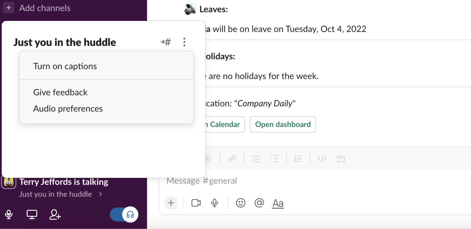Toggle huddle audio with the headphones switch
This screenshot has height=229, width=471.
click(124, 215)
